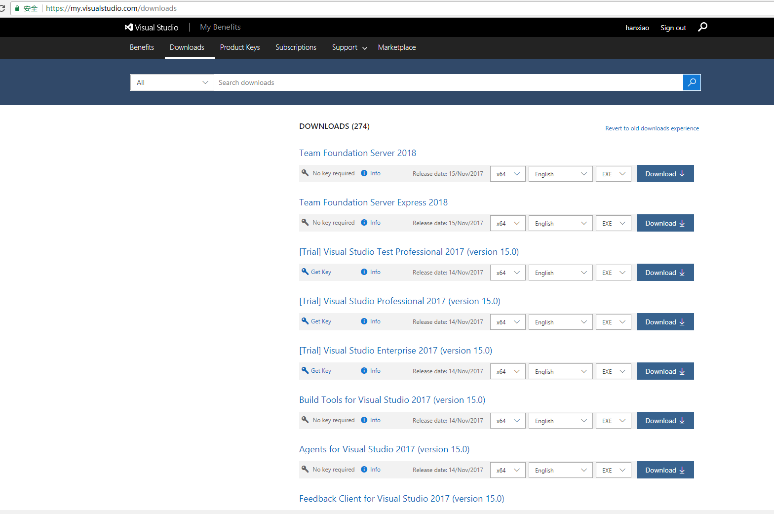Screen dimensions: 774x514
Task: Open the Marketplace tab
Action: click(x=397, y=47)
